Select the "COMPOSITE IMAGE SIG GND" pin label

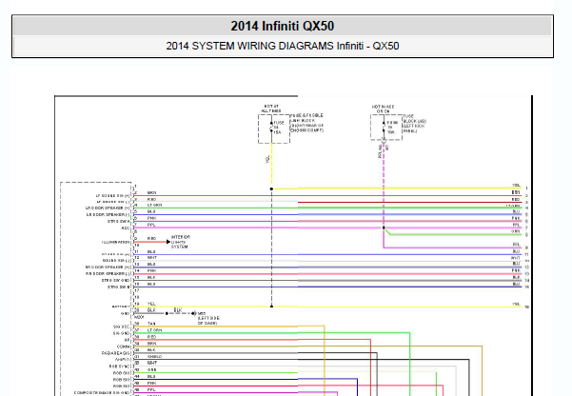(102, 393)
